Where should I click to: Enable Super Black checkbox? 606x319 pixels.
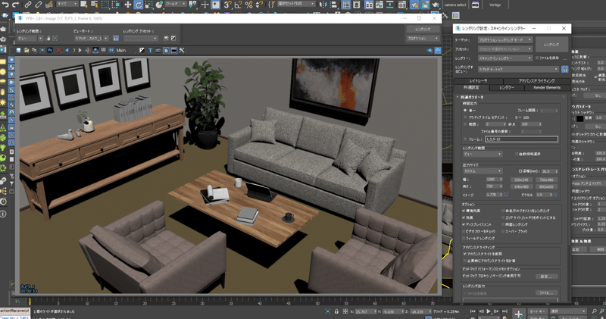(503, 231)
